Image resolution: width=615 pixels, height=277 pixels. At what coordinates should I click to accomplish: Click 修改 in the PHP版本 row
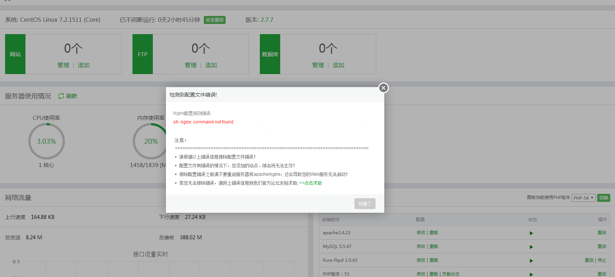click(x=421, y=274)
